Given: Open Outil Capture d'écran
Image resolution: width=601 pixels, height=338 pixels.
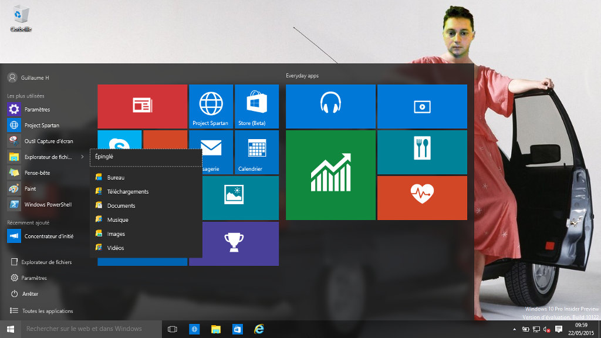Looking at the screenshot, I should point(45,141).
